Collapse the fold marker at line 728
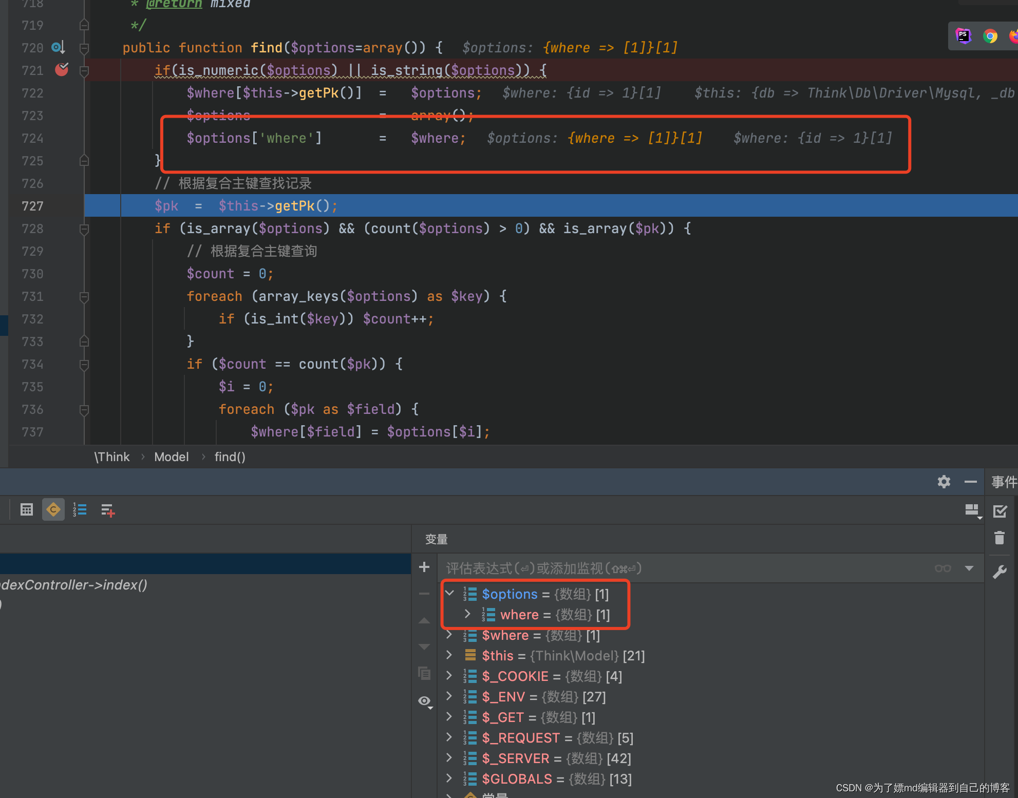1018x798 pixels. 84,229
